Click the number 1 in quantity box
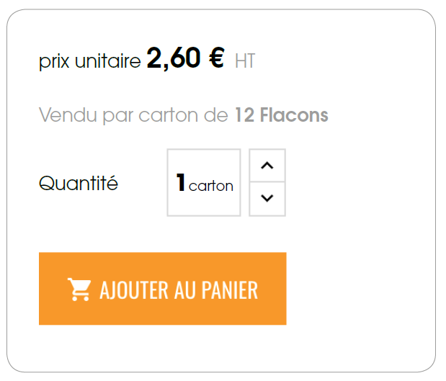 (x=181, y=182)
